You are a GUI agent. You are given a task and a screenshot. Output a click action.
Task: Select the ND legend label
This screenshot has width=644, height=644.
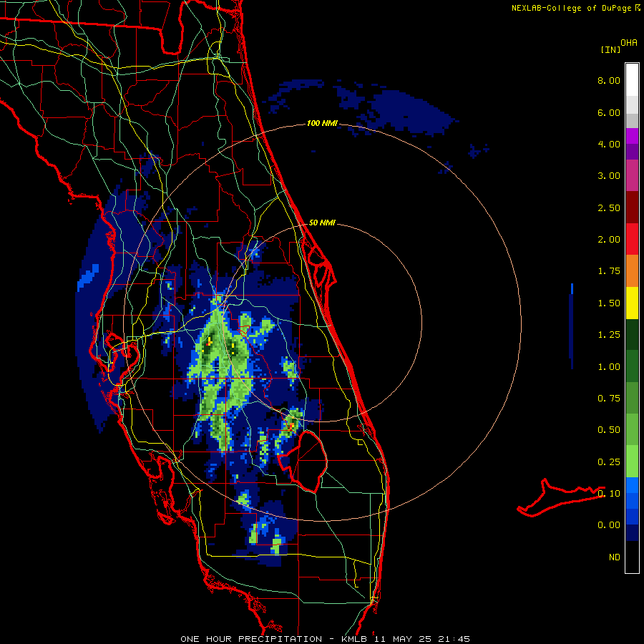pyautogui.click(x=615, y=557)
